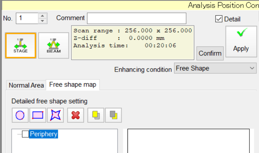Enable the Periphery checkbox
The height and width of the screenshot is (153, 259).
click(25, 134)
